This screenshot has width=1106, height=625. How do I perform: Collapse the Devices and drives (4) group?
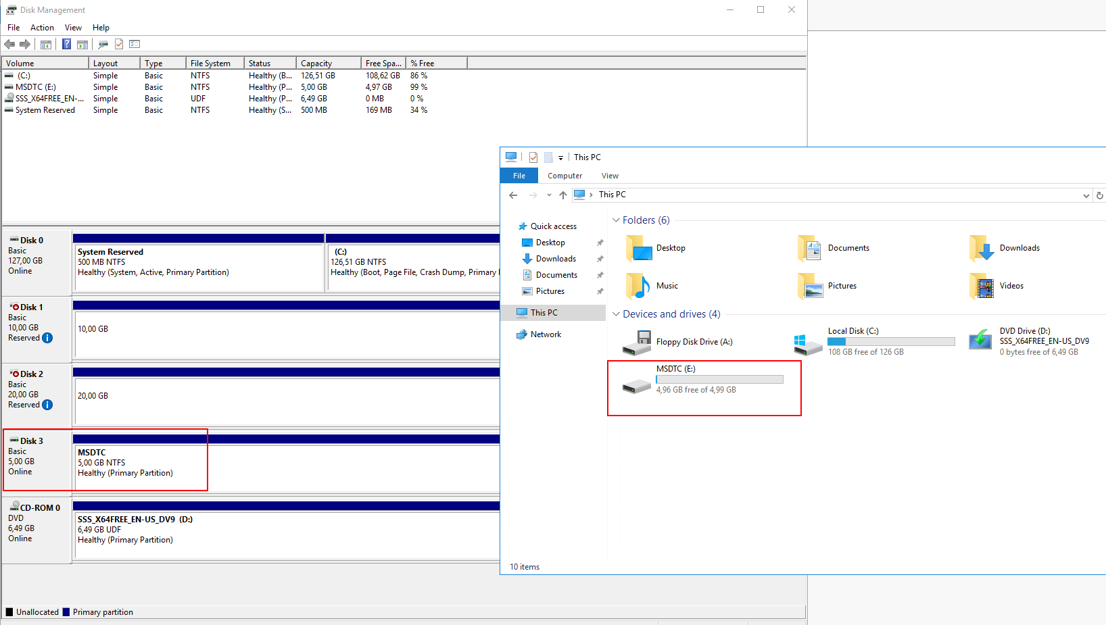(x=616, y=314)
